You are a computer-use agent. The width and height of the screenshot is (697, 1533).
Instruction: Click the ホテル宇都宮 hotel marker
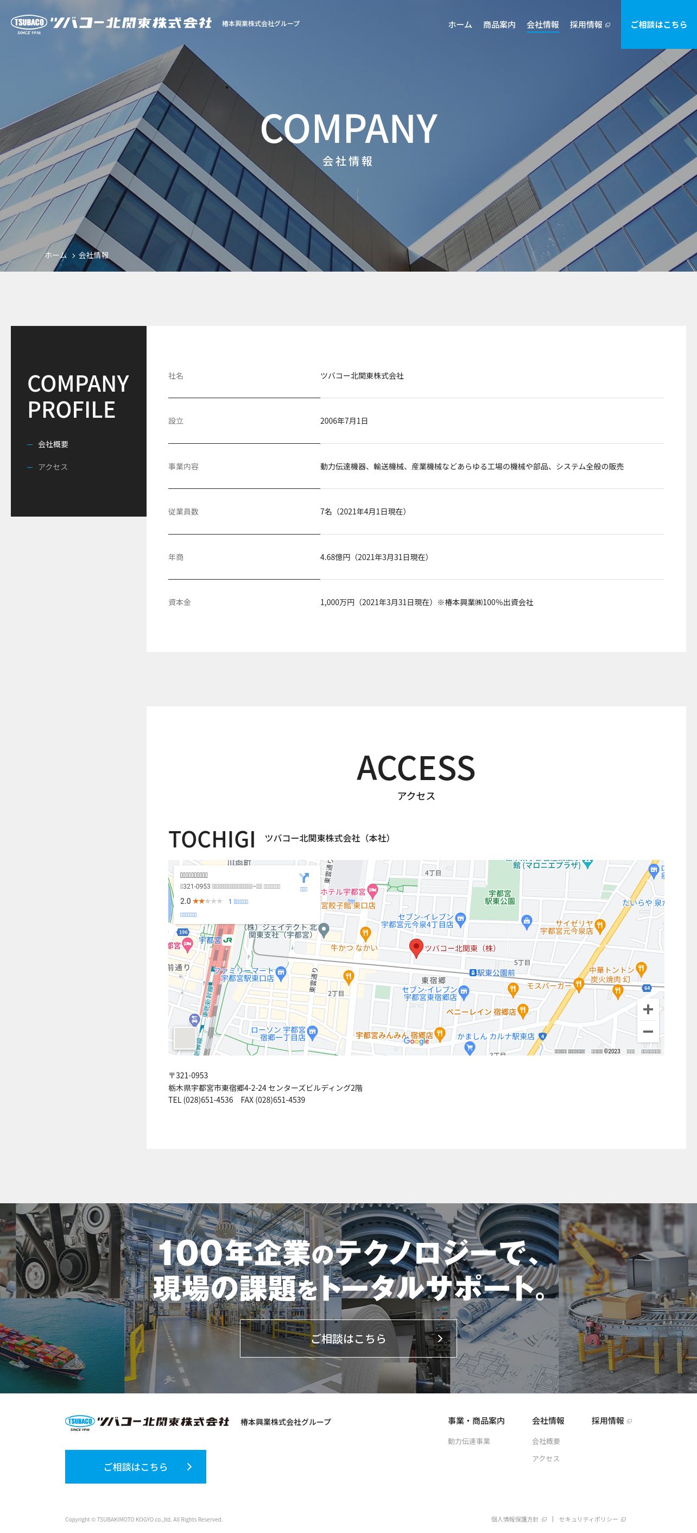pos(373,891)
